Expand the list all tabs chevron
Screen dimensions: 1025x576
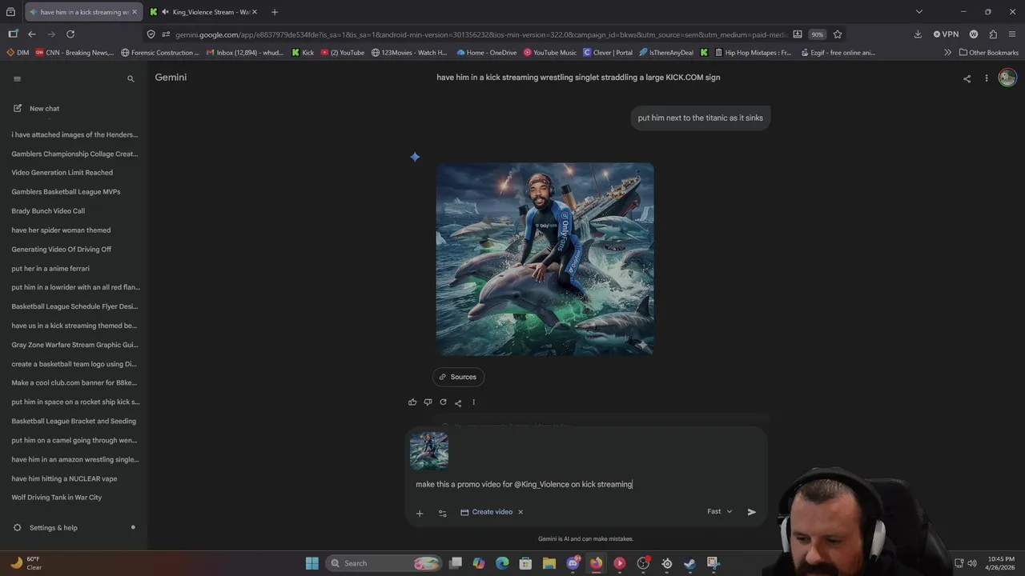tap(919, 12)
